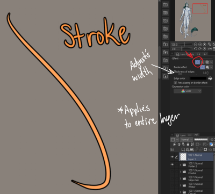Toggle Anti-aliasing on border effect checkbox
Image resolution: width=215 pixels, height=194 pixels.
coord(175,83)
